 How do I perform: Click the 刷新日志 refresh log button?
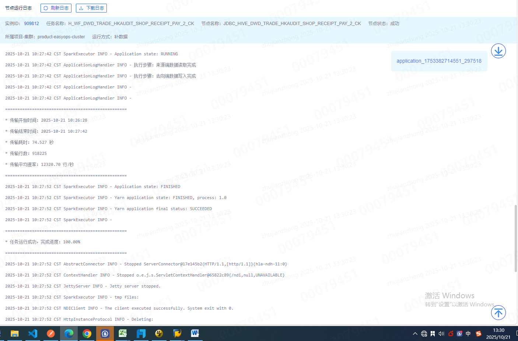56,8
